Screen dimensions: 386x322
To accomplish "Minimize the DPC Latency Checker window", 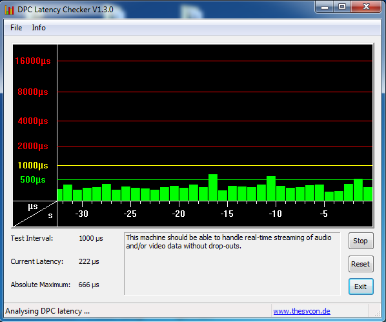I will [325, 7].
